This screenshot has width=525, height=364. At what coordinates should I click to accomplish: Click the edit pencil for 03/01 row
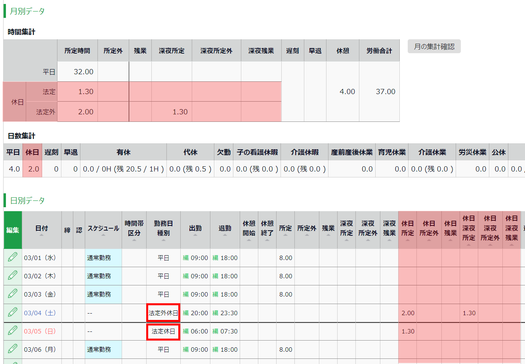[x=13, y=258]
